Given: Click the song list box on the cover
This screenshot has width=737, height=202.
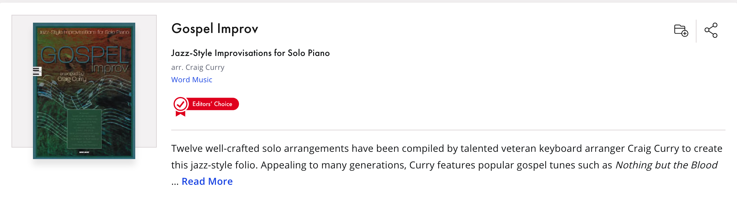Looking at the screenshot, I should 84,129.
